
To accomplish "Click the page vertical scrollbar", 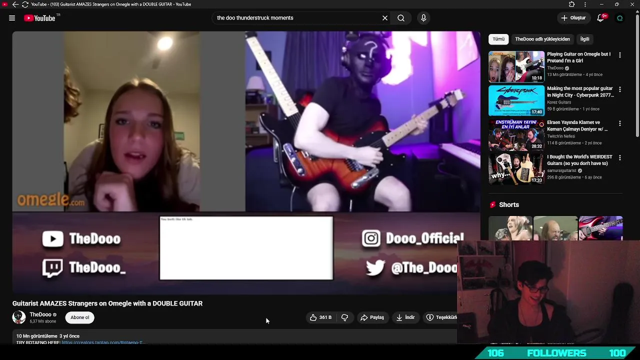I will (x=637, y=75).
